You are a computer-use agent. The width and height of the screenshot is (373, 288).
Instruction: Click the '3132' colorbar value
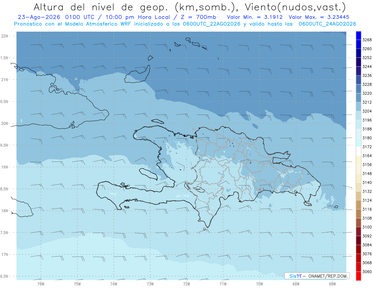[367, 191]
